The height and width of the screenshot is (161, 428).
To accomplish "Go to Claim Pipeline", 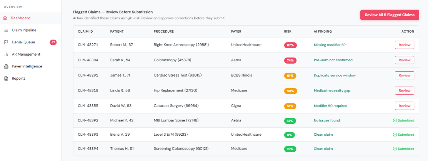I will (31, 30).
